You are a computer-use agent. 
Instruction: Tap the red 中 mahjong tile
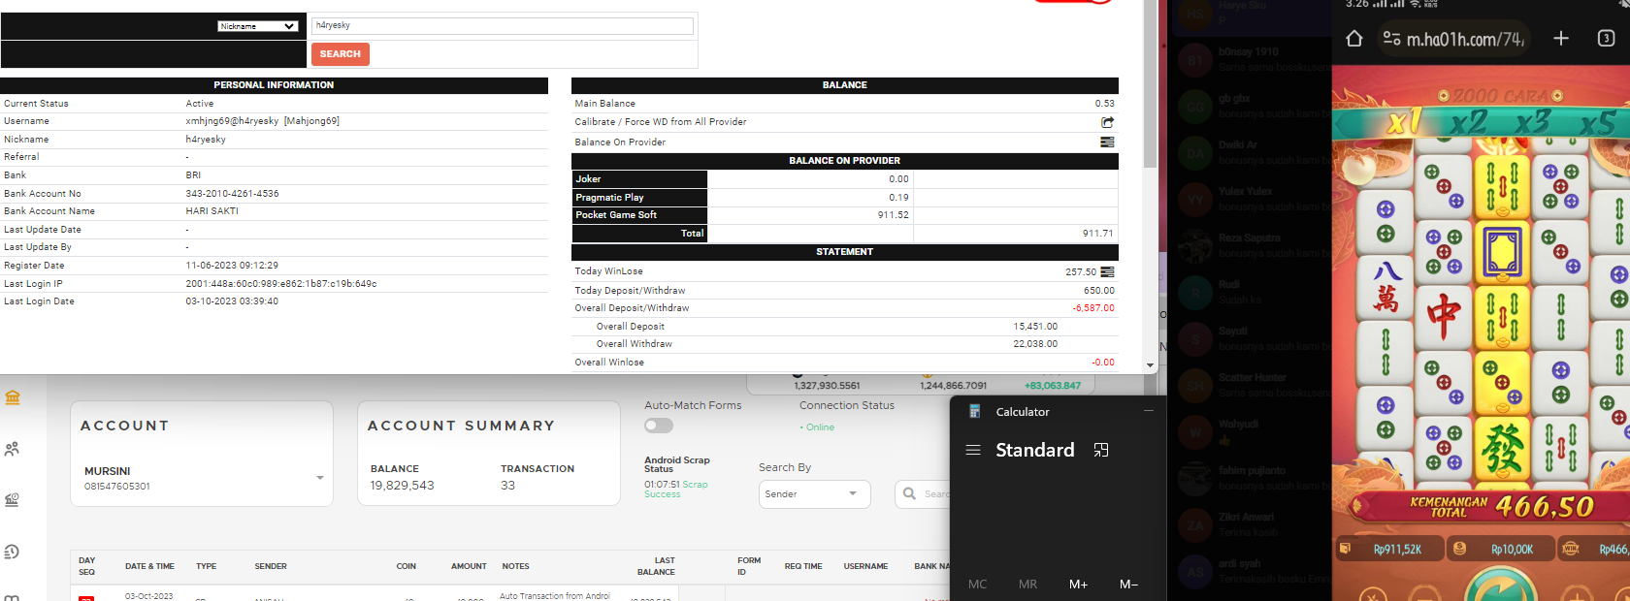point(1443,317)
